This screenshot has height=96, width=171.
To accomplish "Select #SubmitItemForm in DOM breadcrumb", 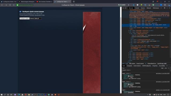I will point(152,63).
